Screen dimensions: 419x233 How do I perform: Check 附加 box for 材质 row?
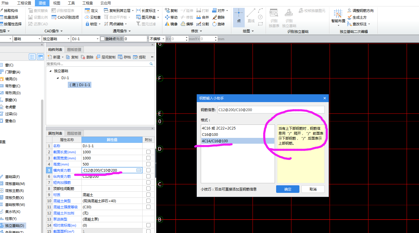coord(148,195)
